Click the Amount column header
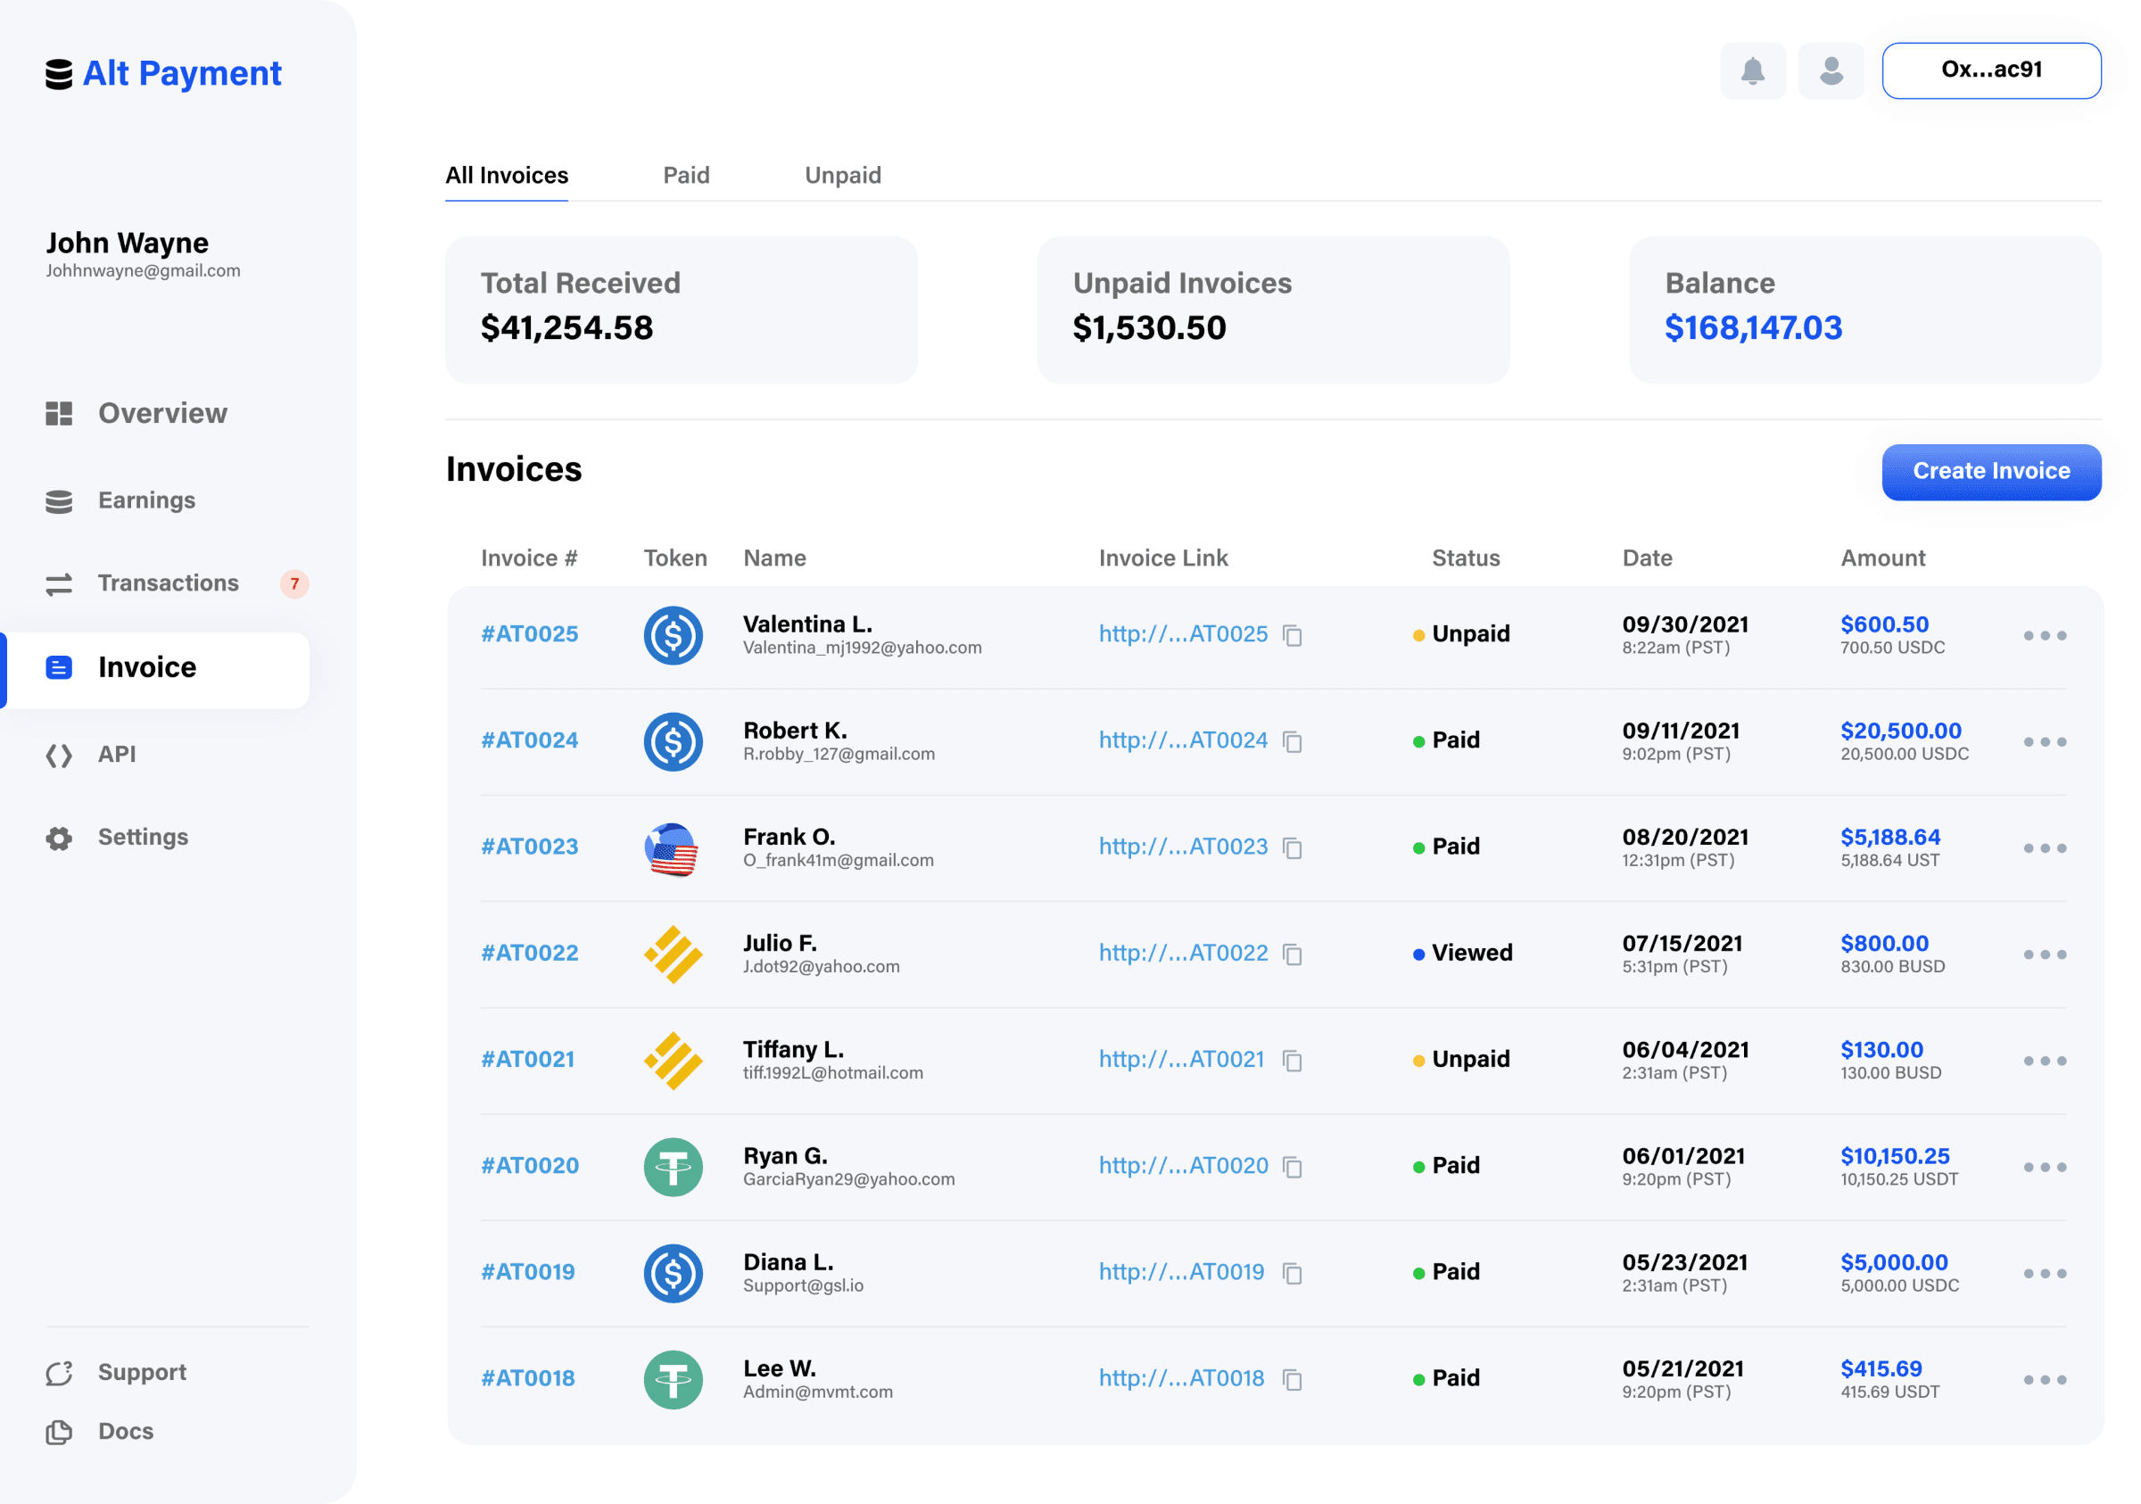 1881,558
